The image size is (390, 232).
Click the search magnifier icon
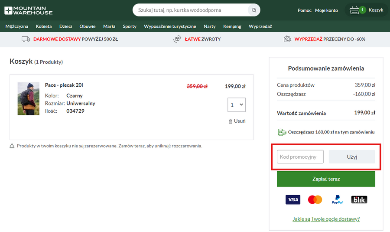point(253,10)
